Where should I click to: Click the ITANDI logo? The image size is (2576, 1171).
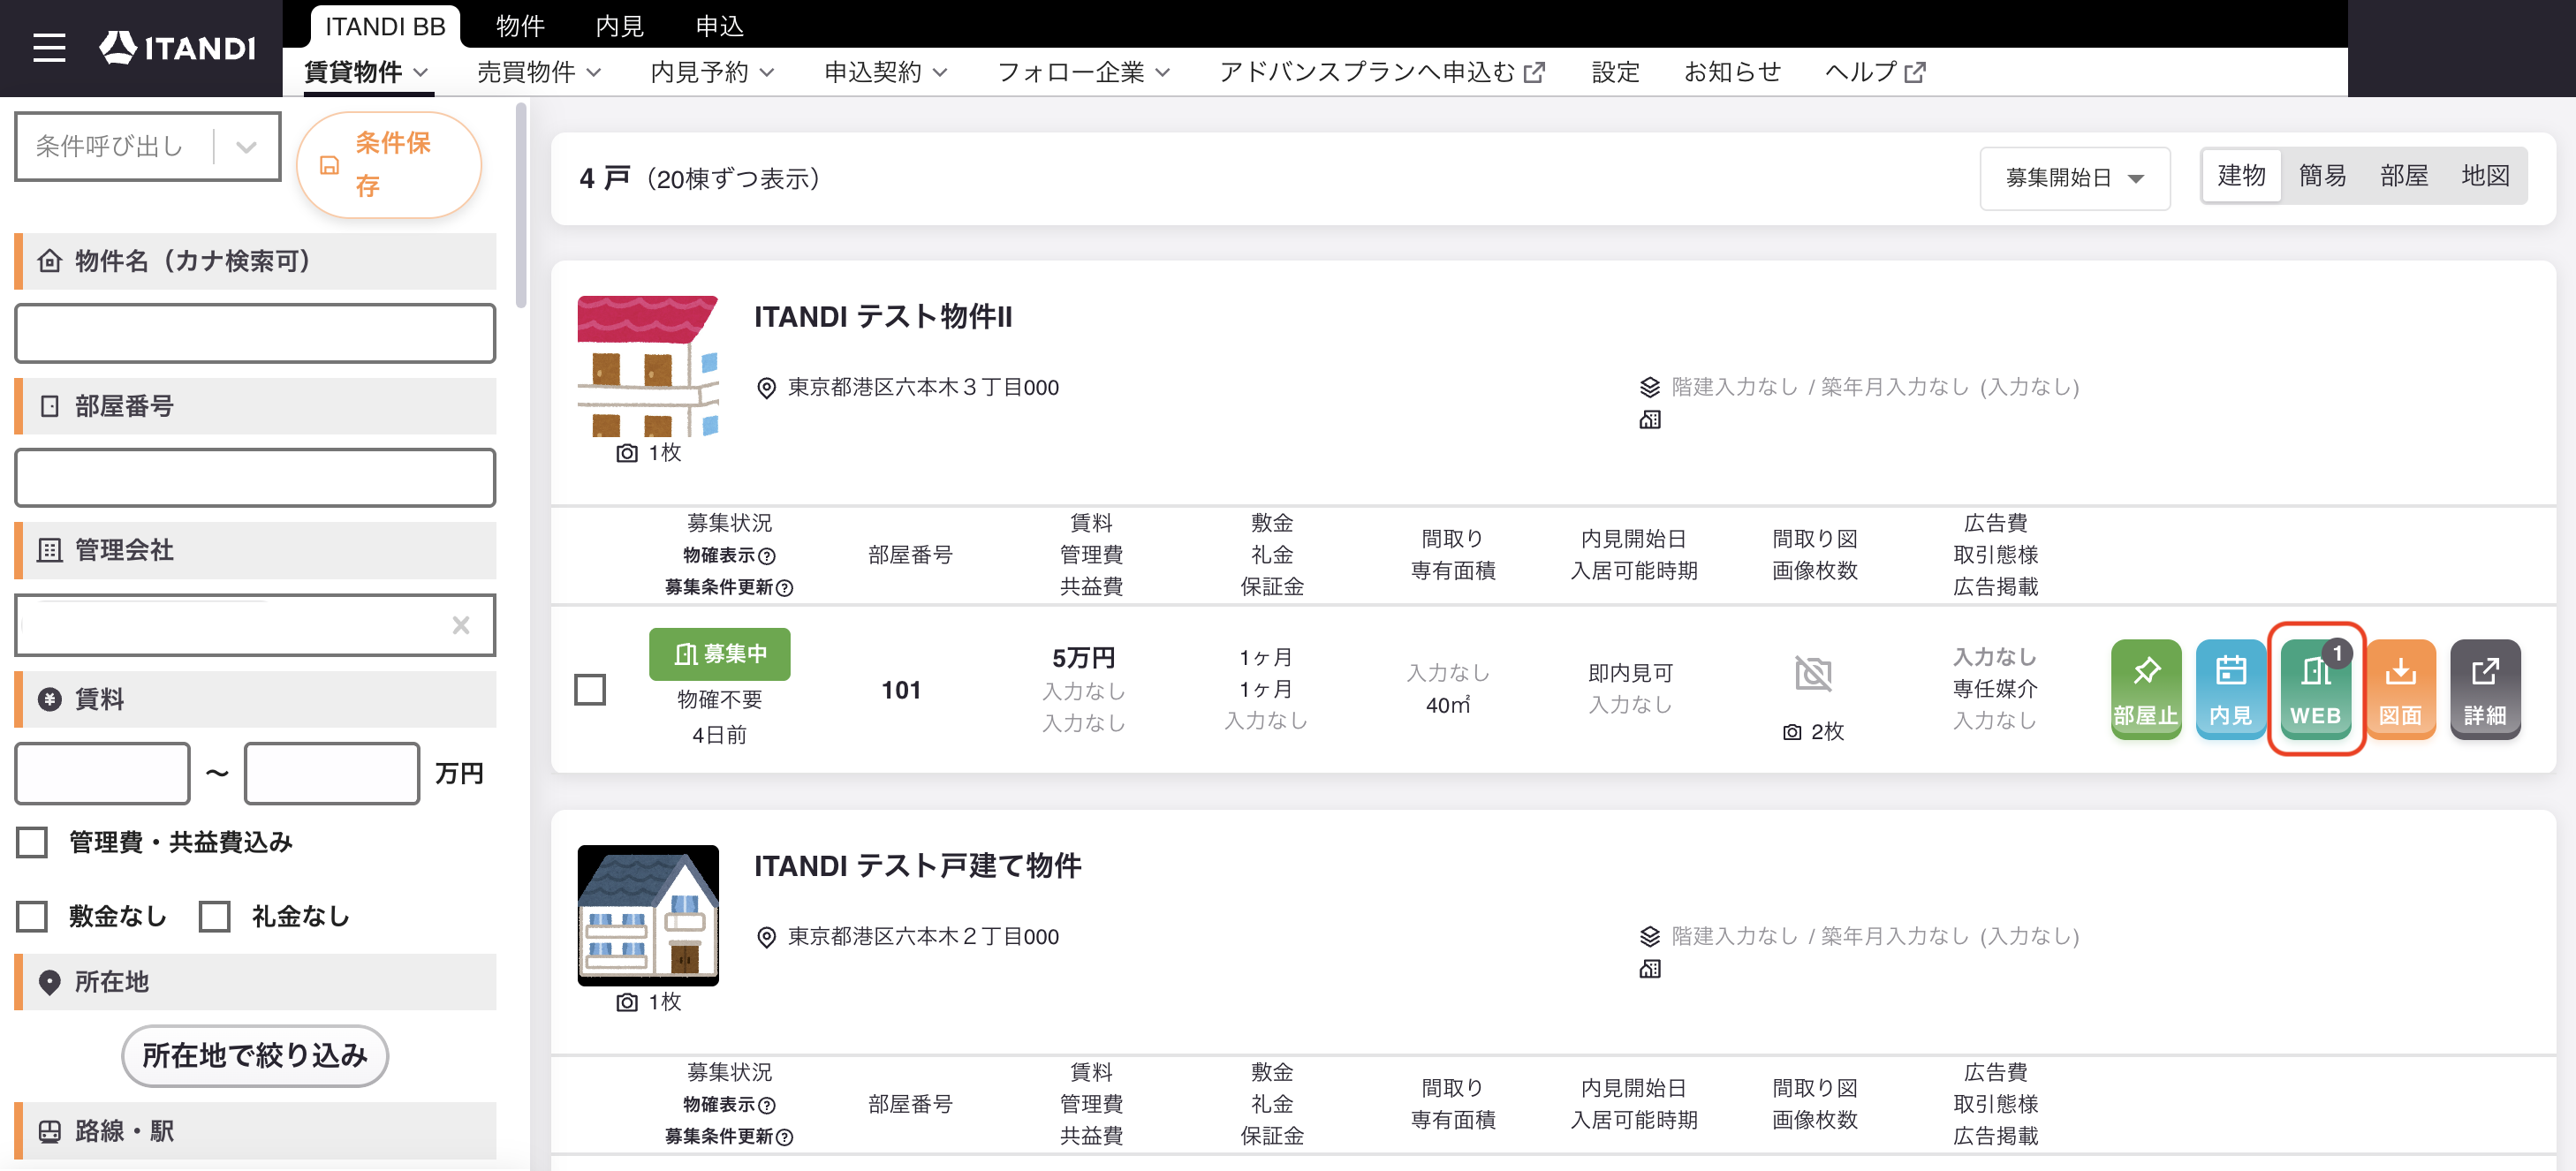[177, 47]
